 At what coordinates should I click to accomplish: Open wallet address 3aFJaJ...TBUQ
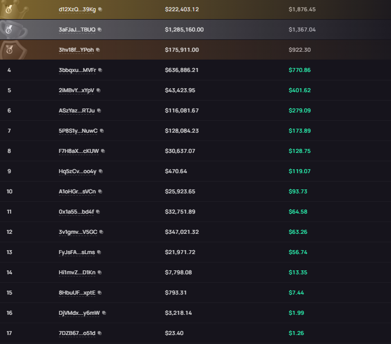[77, 30]
